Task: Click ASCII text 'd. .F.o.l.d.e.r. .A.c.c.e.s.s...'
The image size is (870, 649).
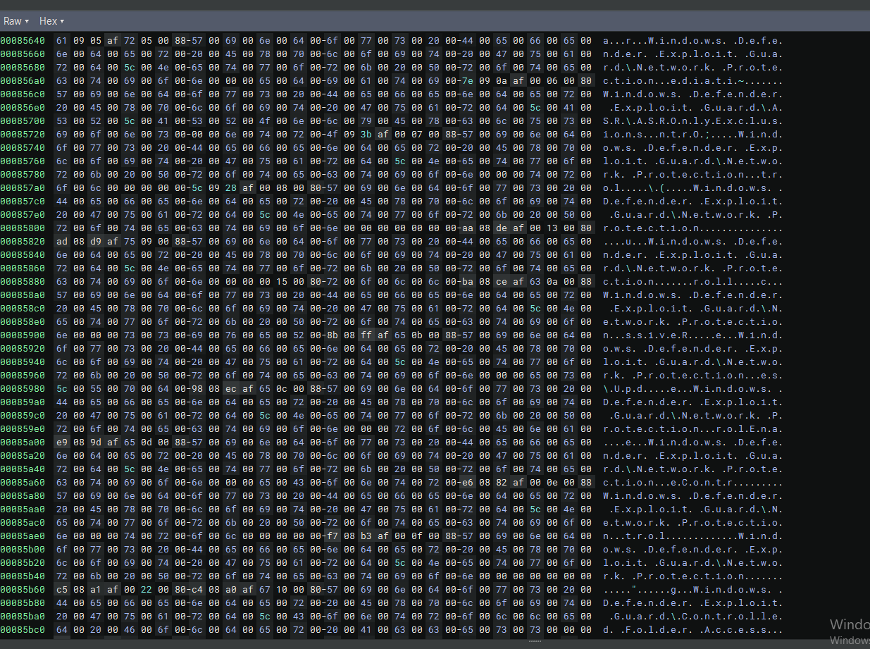Action: tap(692, 629)
